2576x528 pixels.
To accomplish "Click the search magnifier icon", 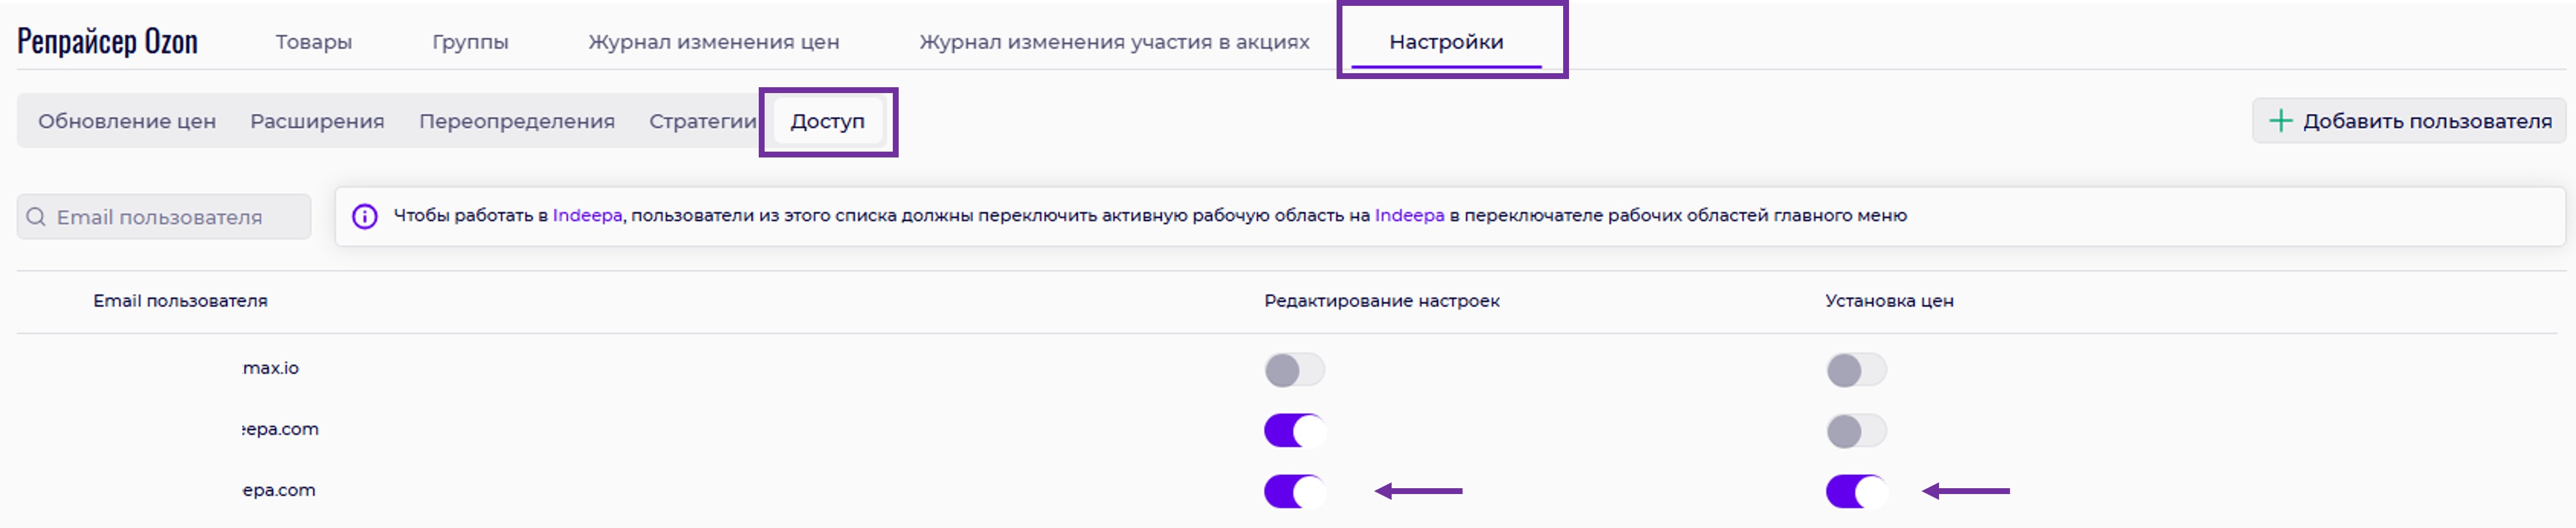I will pyautogui.click(x=36, y=217).
